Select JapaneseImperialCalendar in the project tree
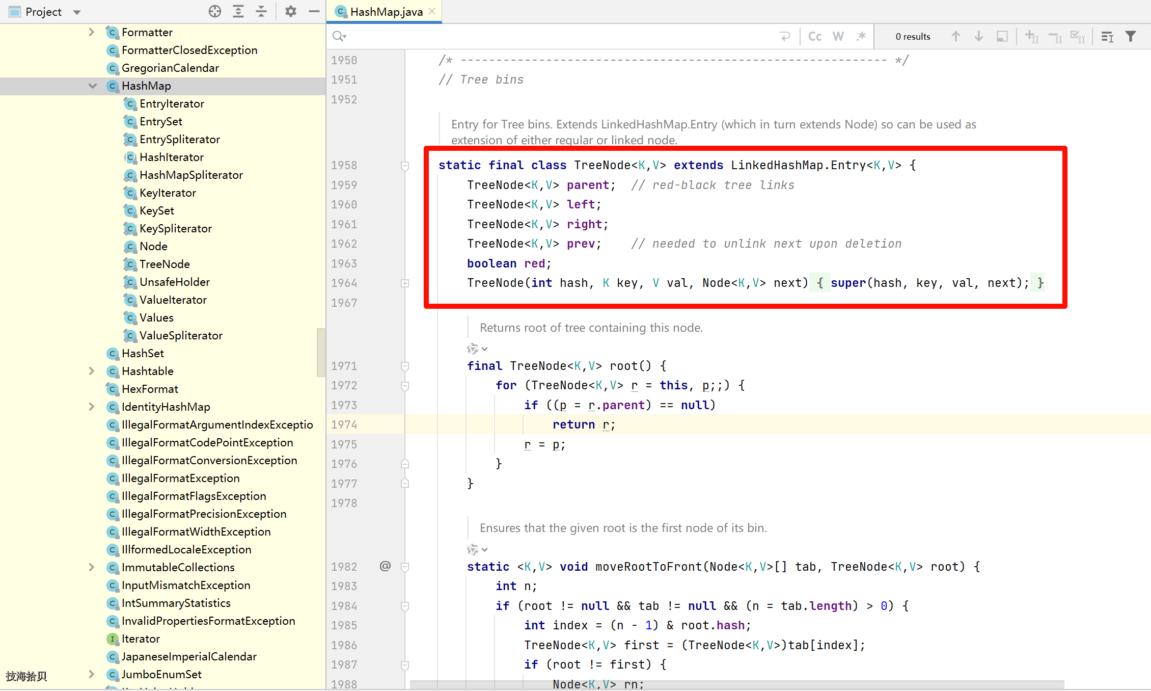The height and width of the screenshot is (691, 1151). (189, 656)
